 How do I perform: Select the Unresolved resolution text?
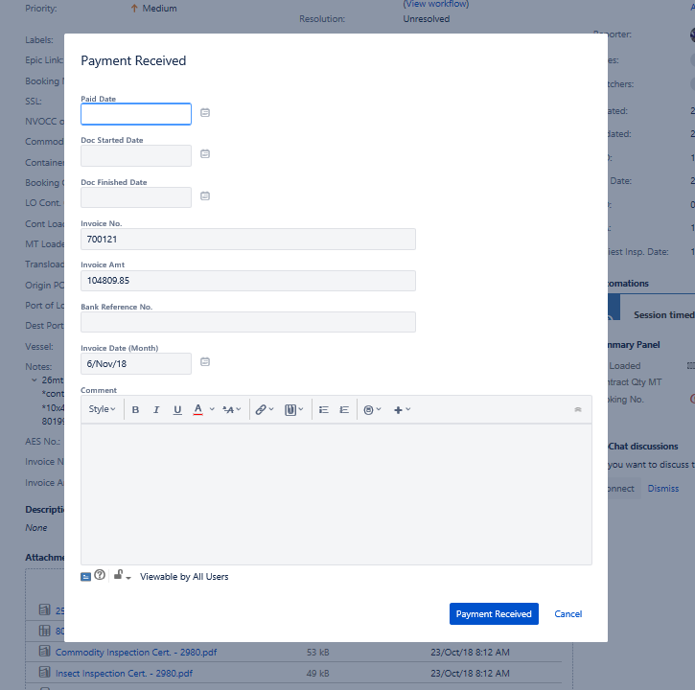(x=427, y=19)
